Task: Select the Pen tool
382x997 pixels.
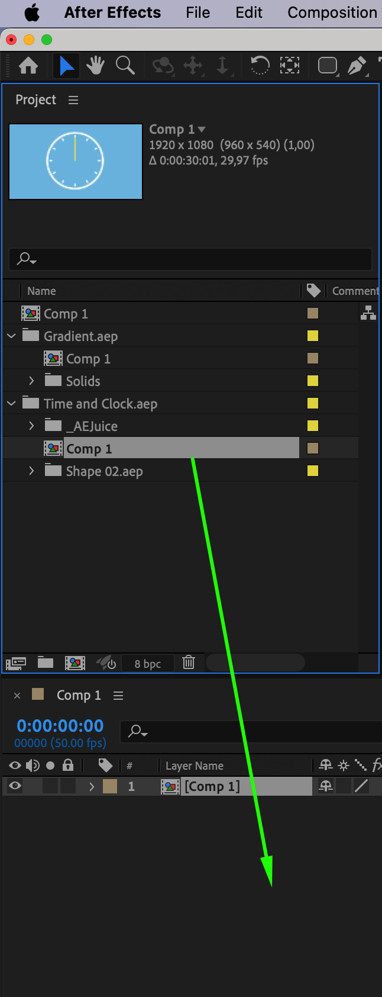Action: pos(356,65)
